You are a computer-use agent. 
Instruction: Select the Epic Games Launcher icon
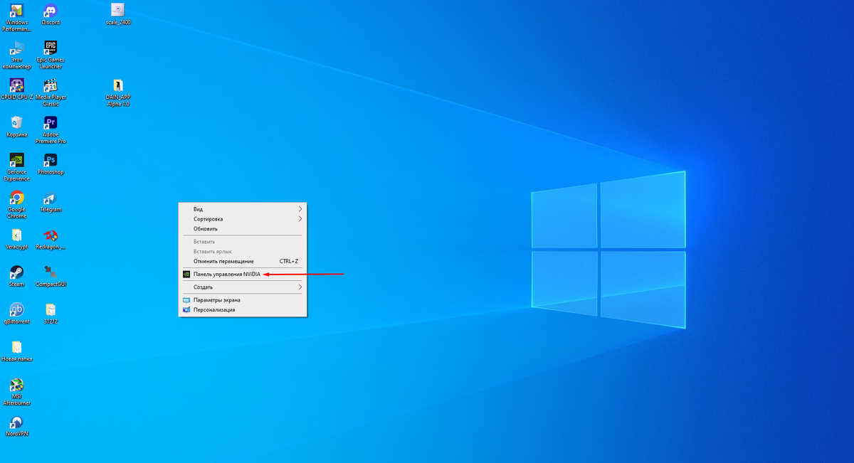pyautogui.click(x=51, y=55)
